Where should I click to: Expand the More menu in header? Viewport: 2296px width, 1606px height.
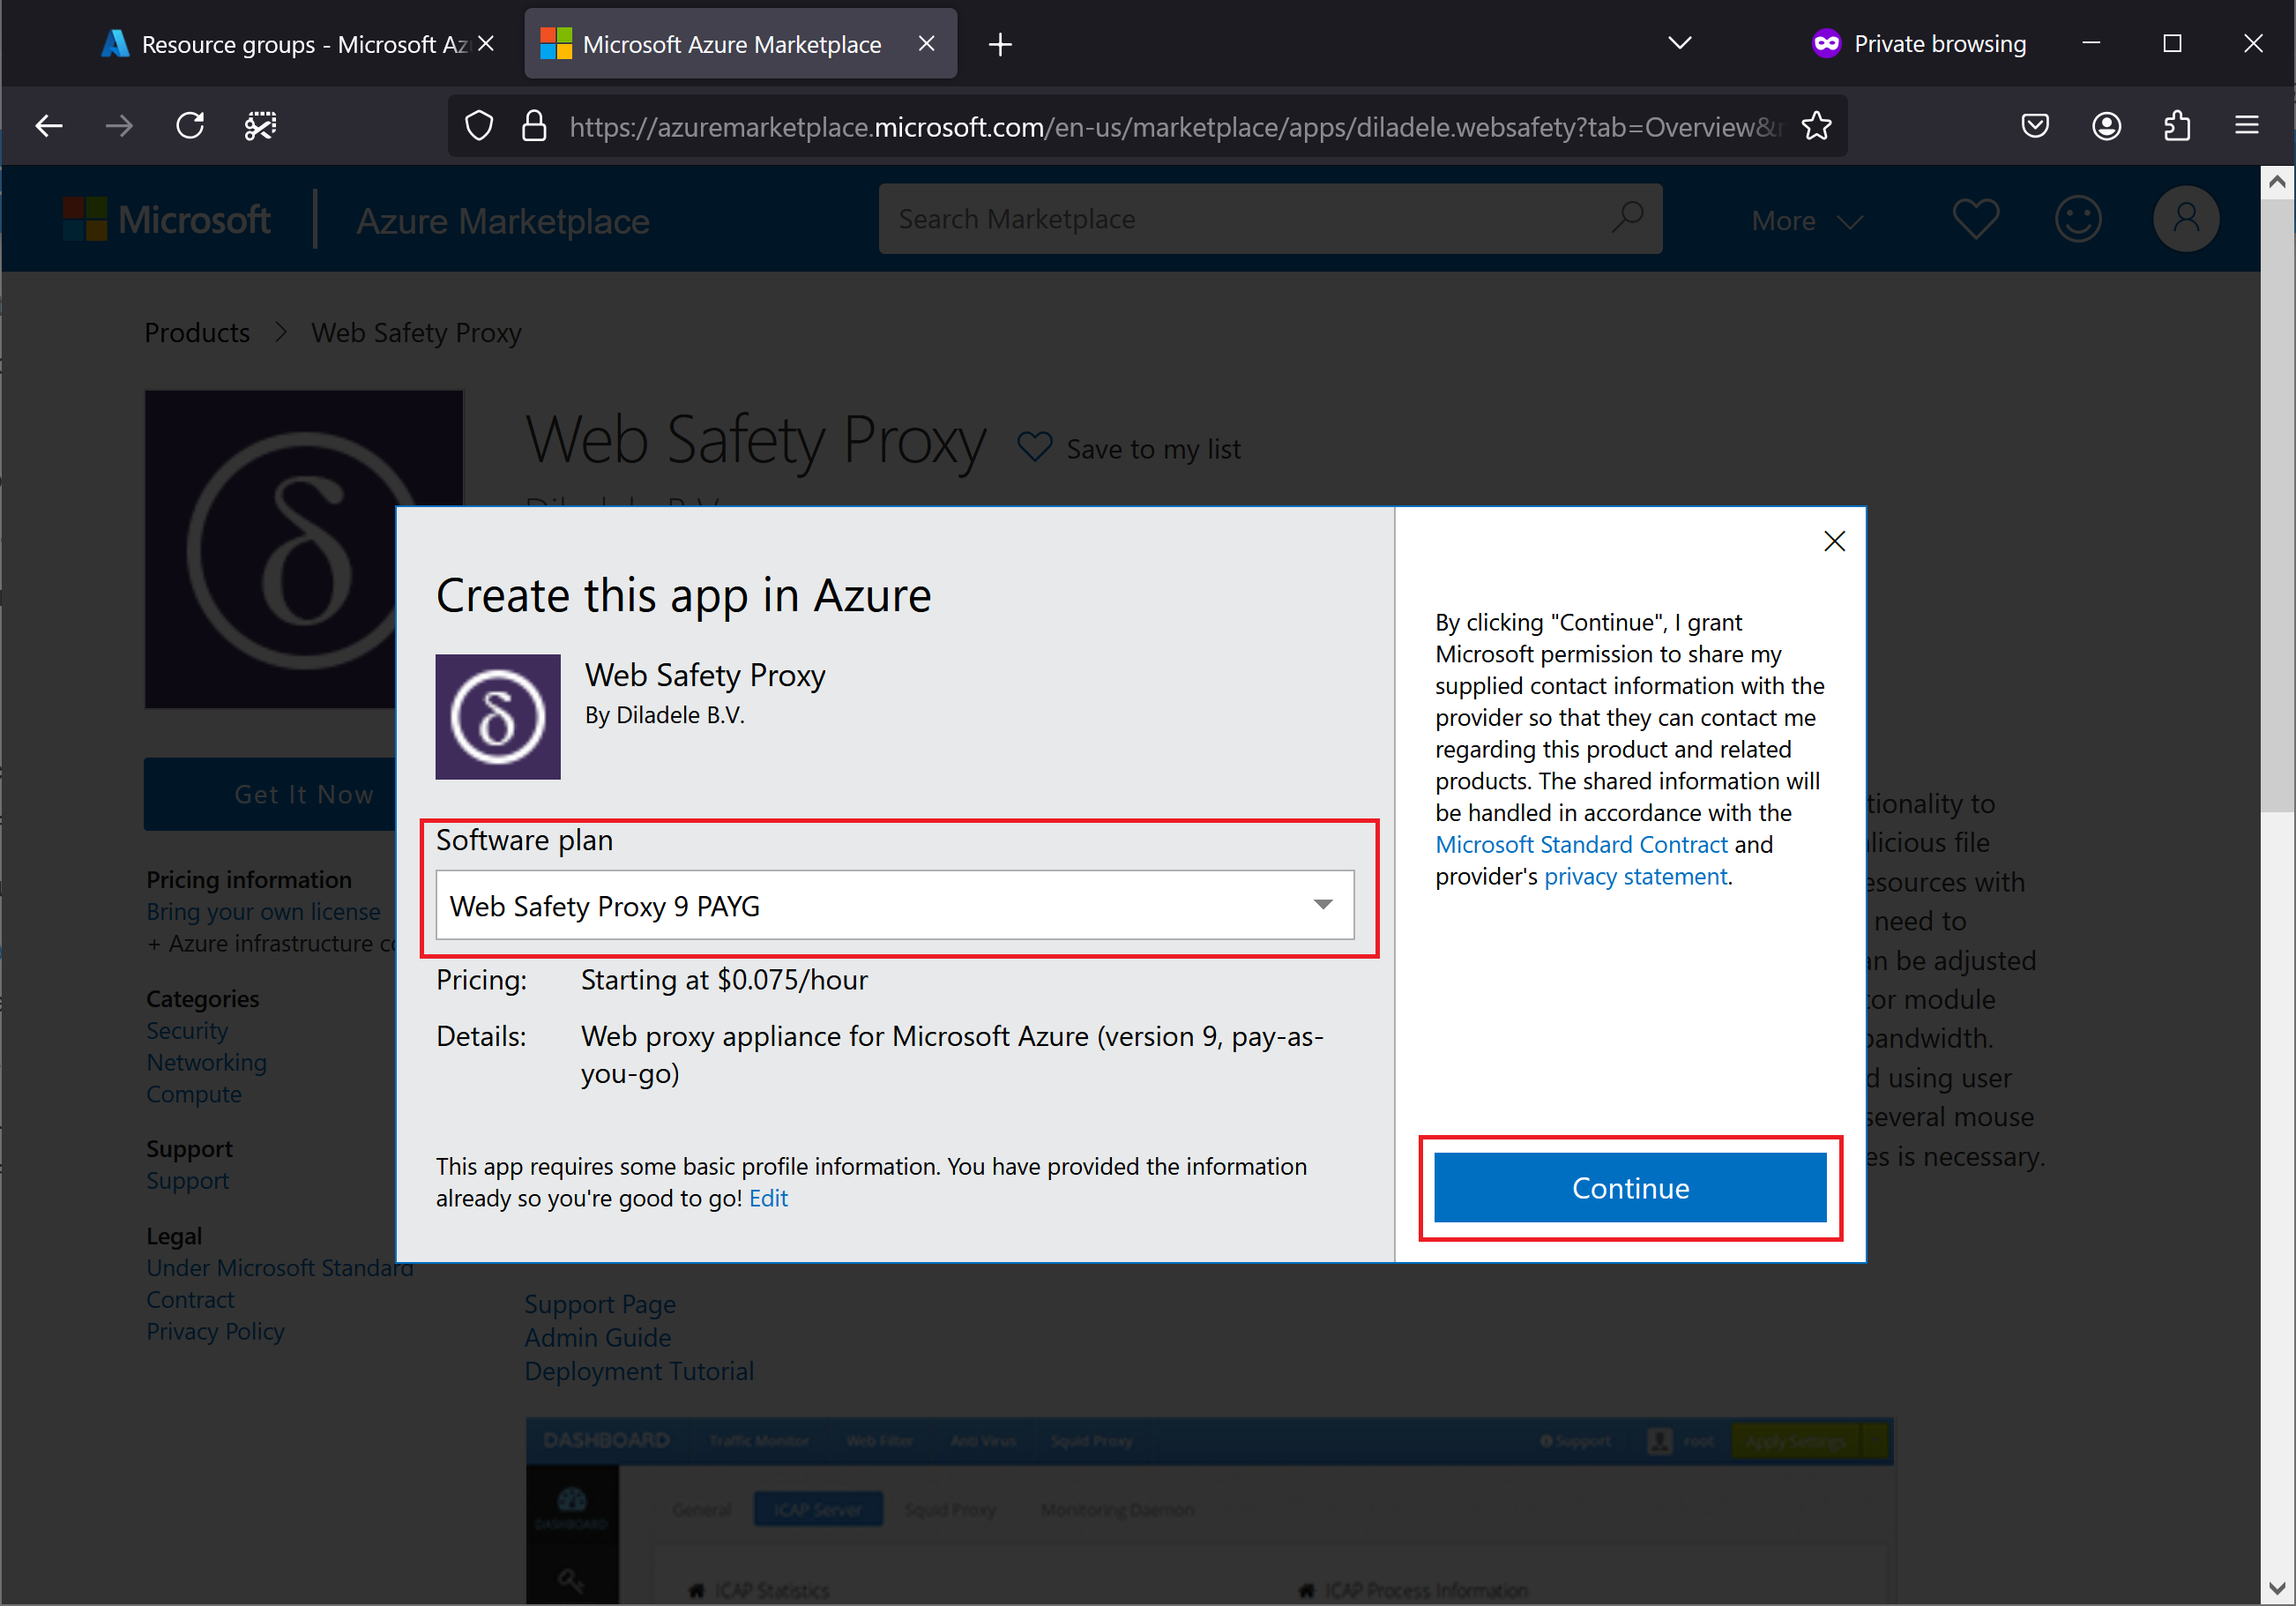point(1807,221)
